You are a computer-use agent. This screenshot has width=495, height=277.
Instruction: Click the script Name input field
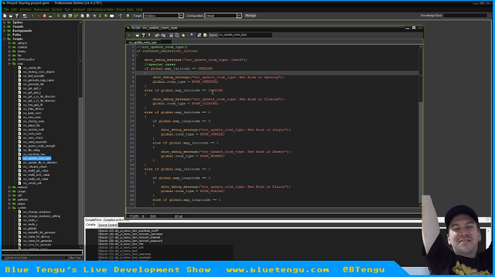(x=245, y=35)
